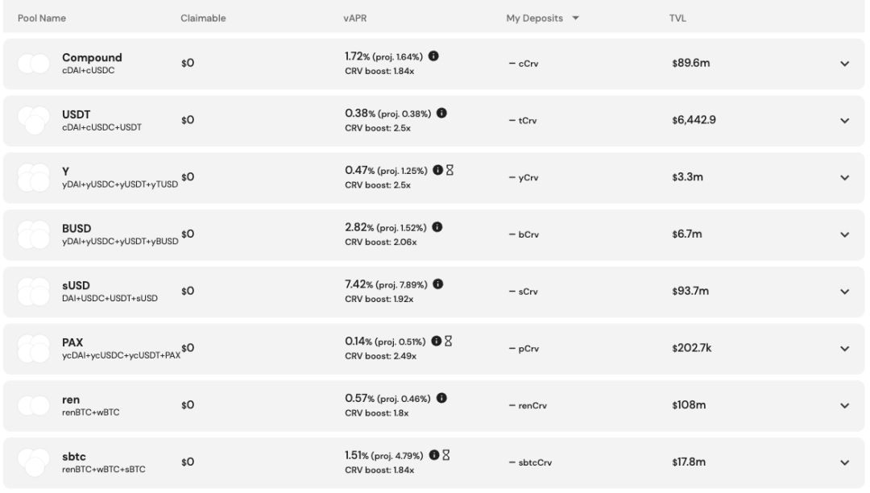Click the sbtc pool name
Viewport: 870px width, 493px height.
point(74,457)
